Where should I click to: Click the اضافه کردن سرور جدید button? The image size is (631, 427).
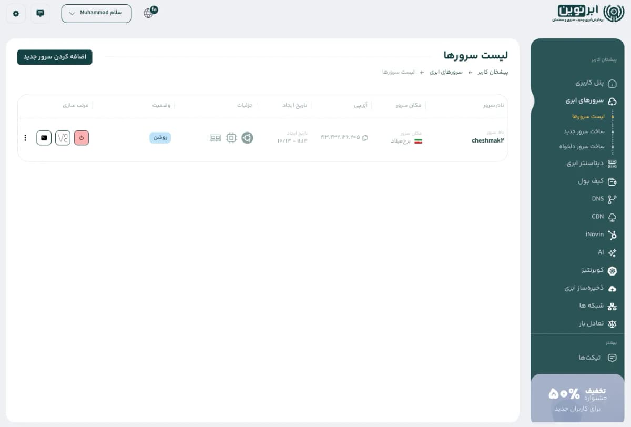pyautogui.click(x=55, y=57)
